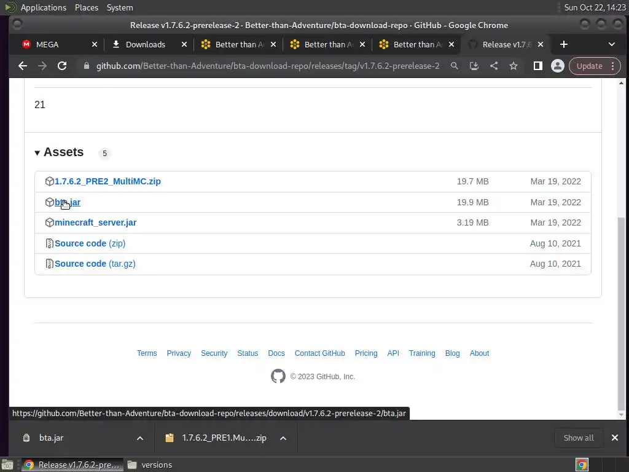629x472 pixels.
Task: Download minecraft_server.jar
Action: (x=95, y=222)
